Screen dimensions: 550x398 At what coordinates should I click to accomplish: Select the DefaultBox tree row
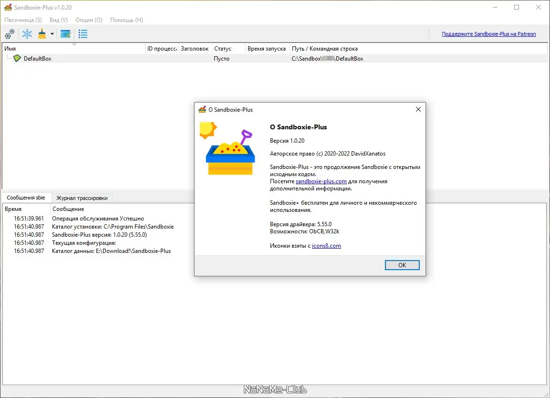pyautogui.click(x=275, y=59)
